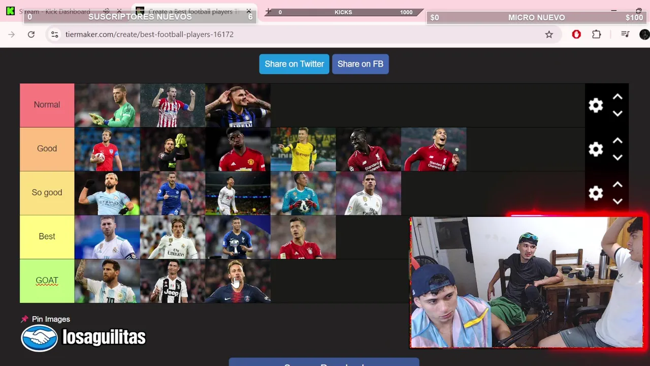
Task: Open settings gear for the So good tier
Action: click(596, 193)
